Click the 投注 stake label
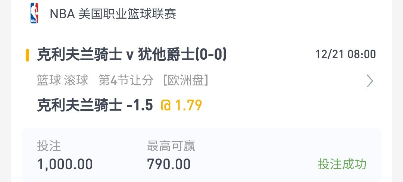The height and width of the screenshot is (182, 403). click(49, 146)
